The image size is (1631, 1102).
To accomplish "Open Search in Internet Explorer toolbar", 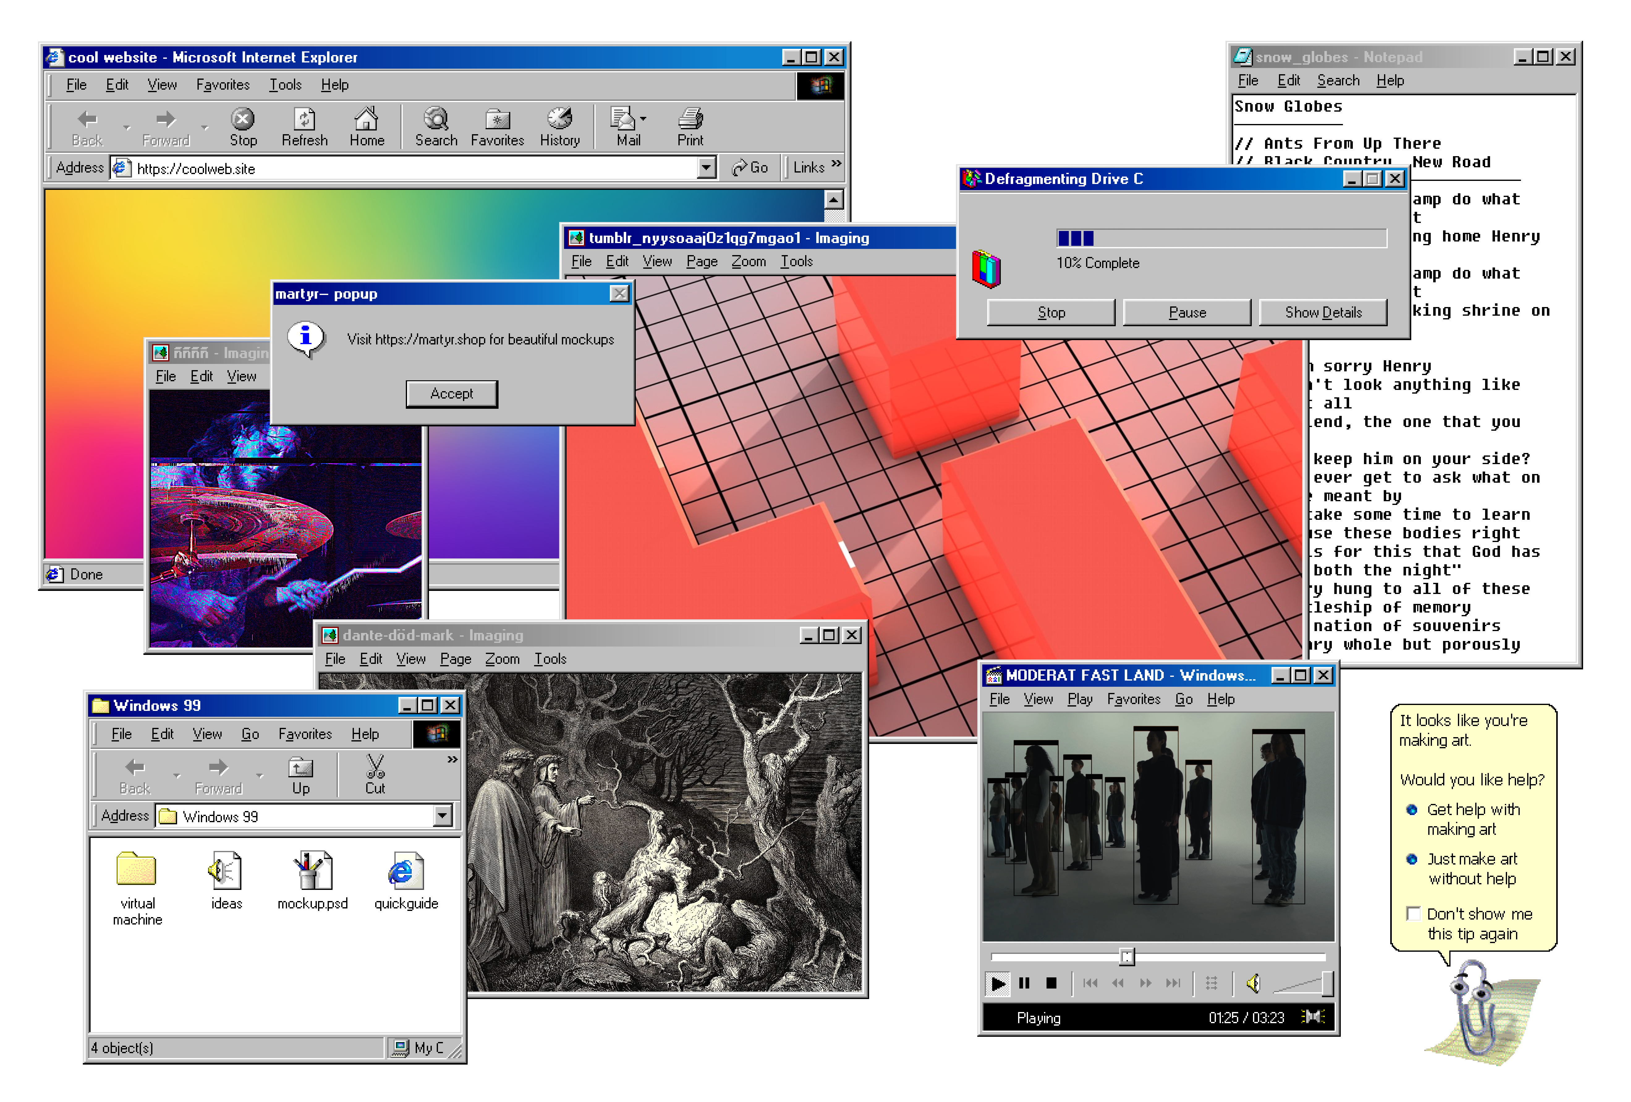I will pyautogui.click(x=436, y=127).
